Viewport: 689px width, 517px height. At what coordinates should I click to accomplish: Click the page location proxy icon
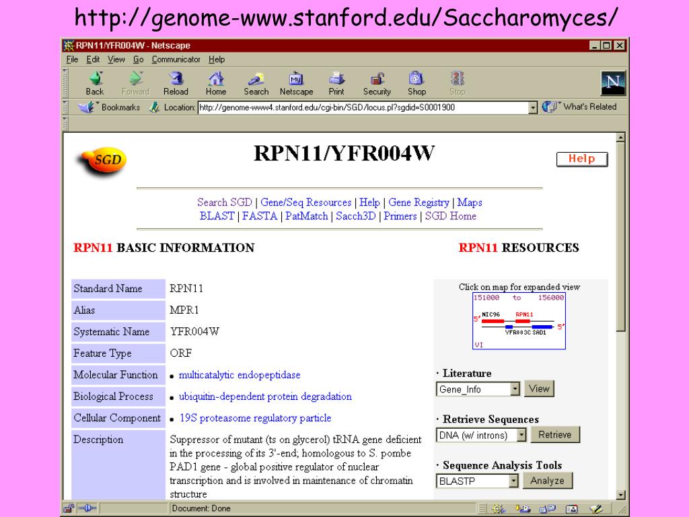[x=154, y=107]
